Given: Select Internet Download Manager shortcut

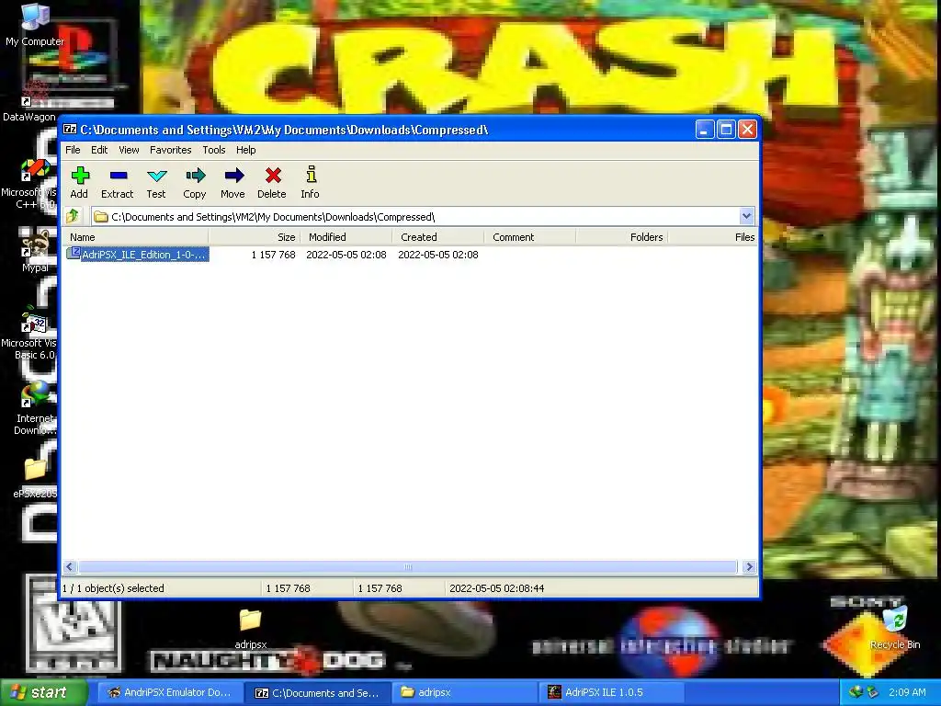Looking at the screenshot, I should pos(35,409).
